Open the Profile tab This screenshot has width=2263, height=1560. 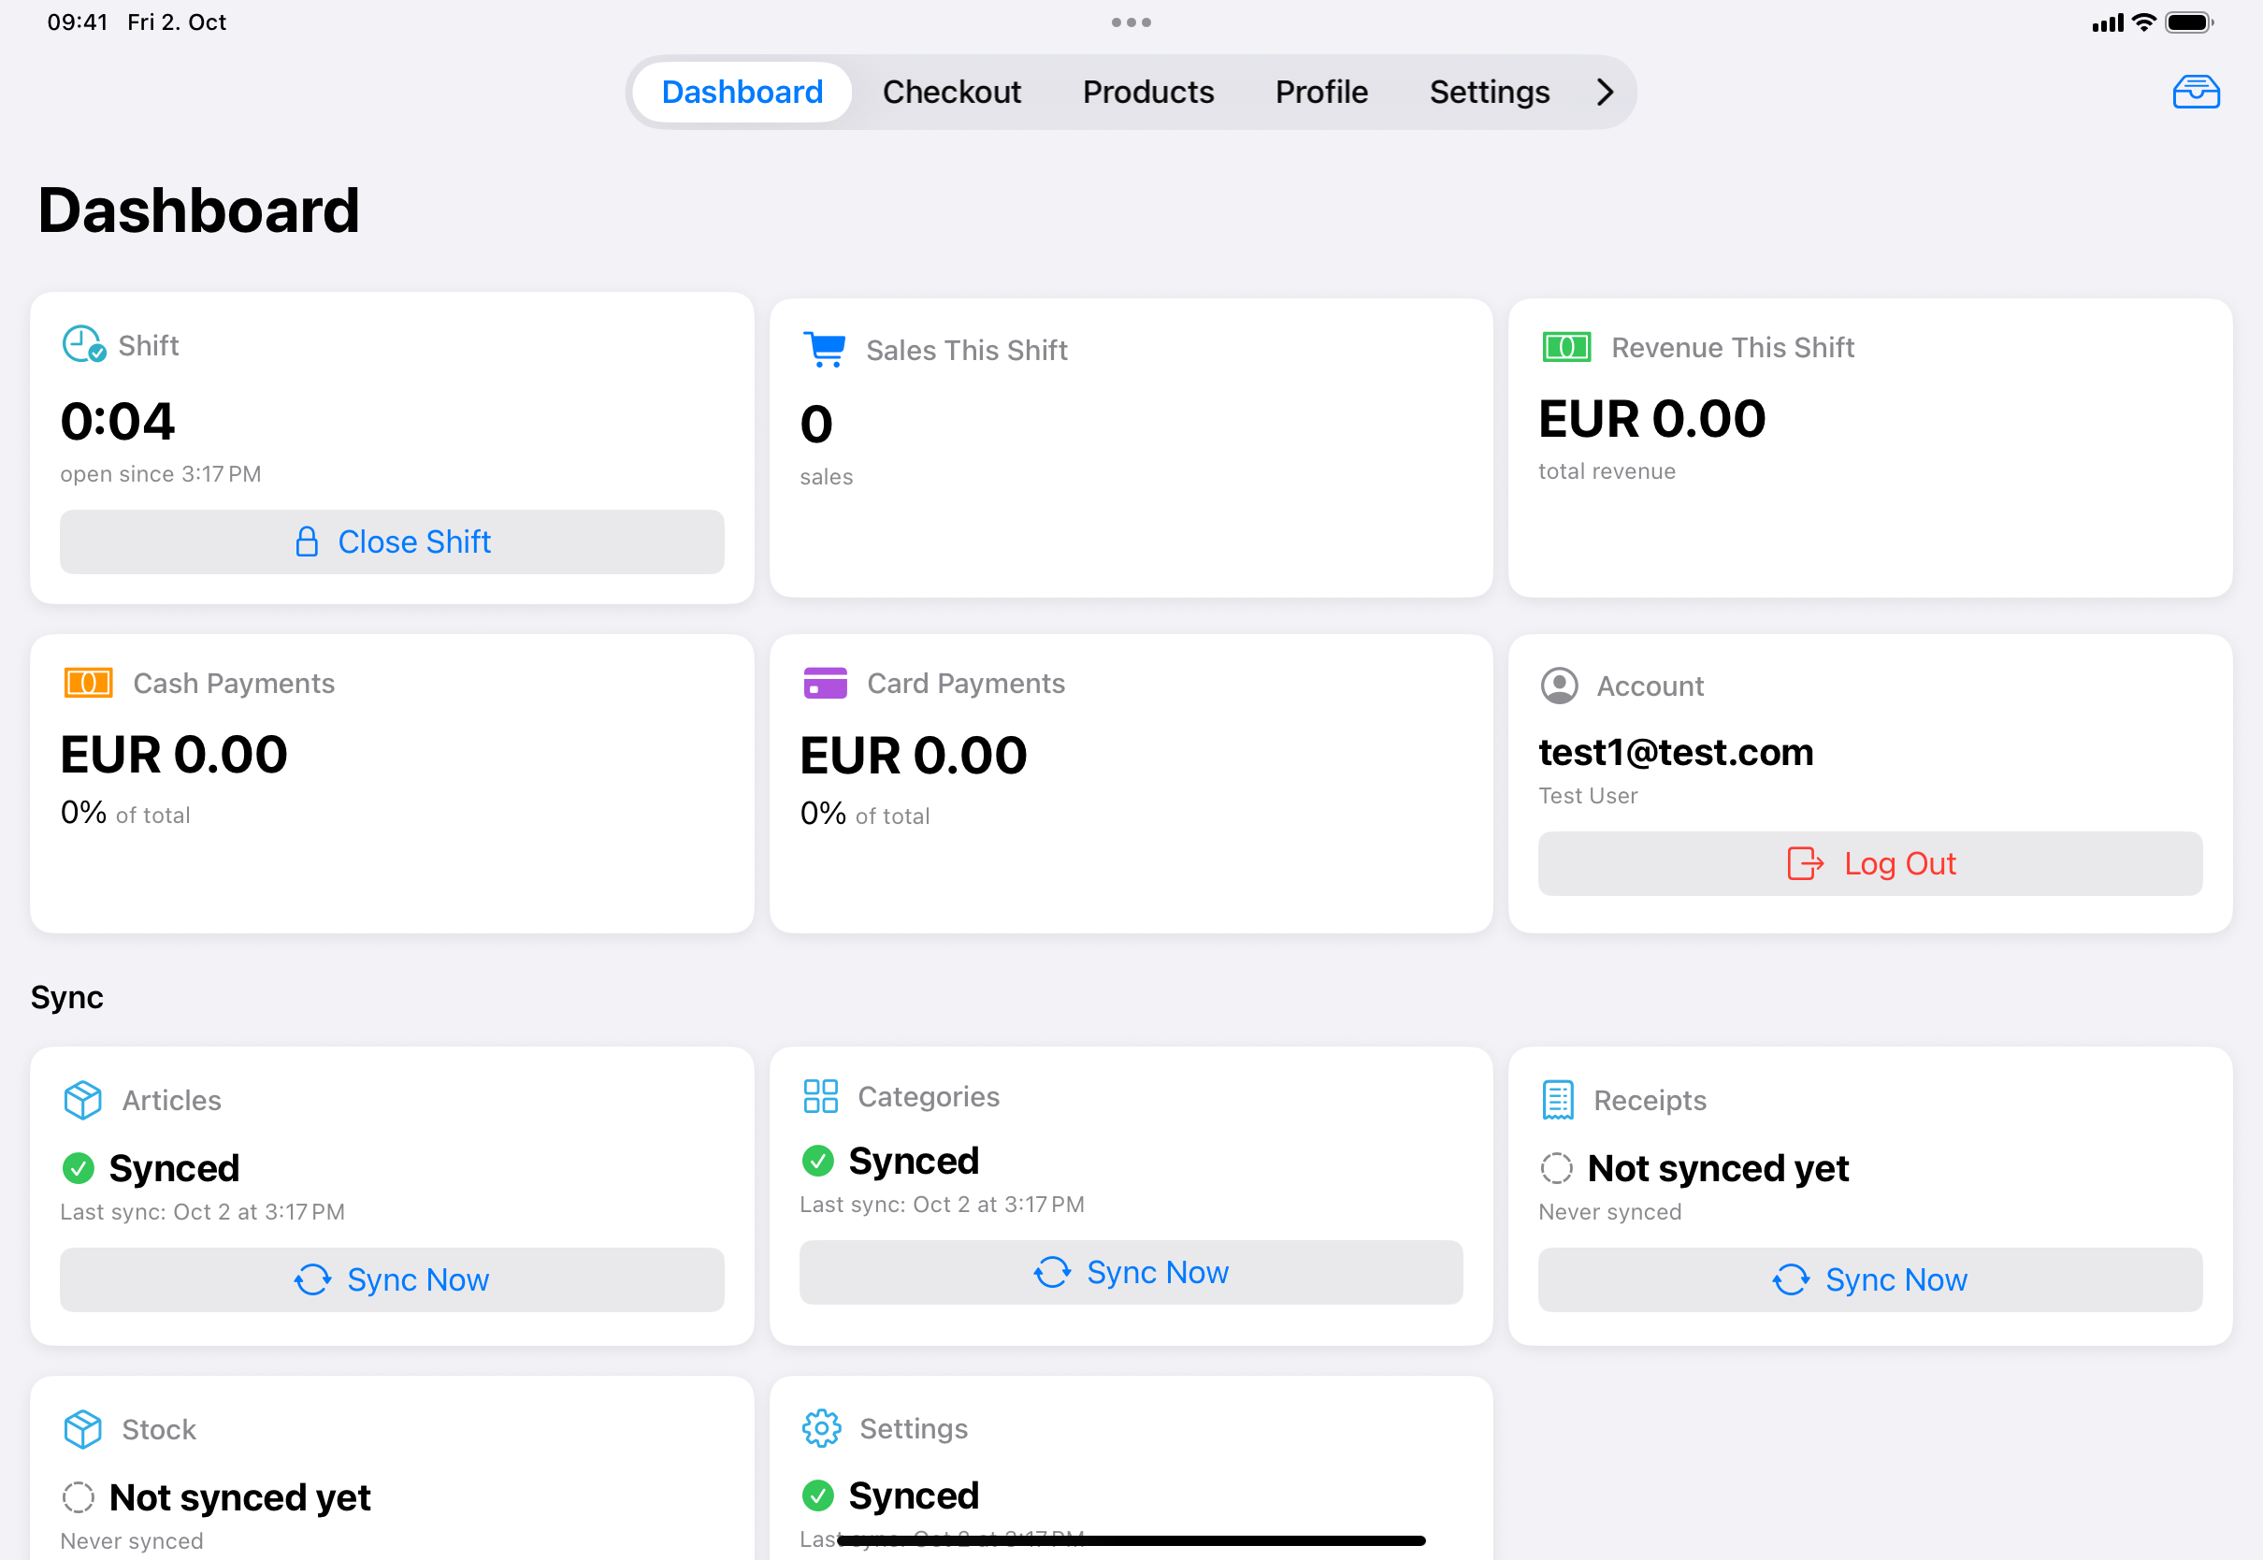(1321, 92)
